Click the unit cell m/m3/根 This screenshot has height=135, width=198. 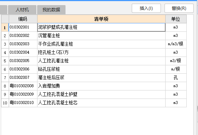176,44
